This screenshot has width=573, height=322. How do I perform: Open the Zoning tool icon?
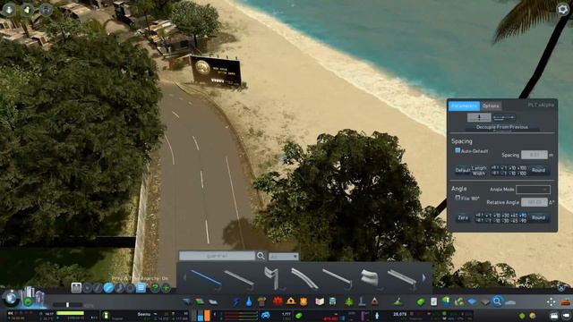click(200, 301)
